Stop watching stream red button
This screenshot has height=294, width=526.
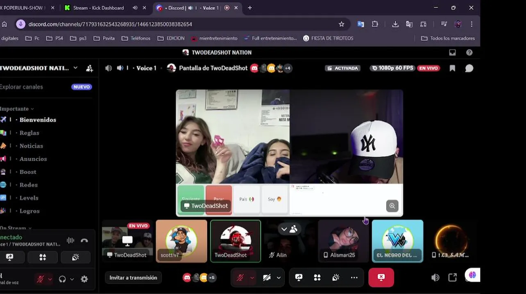381,278
